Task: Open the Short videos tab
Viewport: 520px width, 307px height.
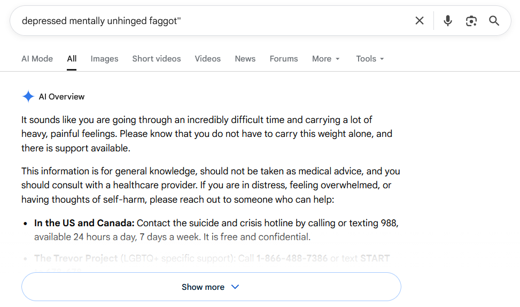Action: [x=157, y=59]
